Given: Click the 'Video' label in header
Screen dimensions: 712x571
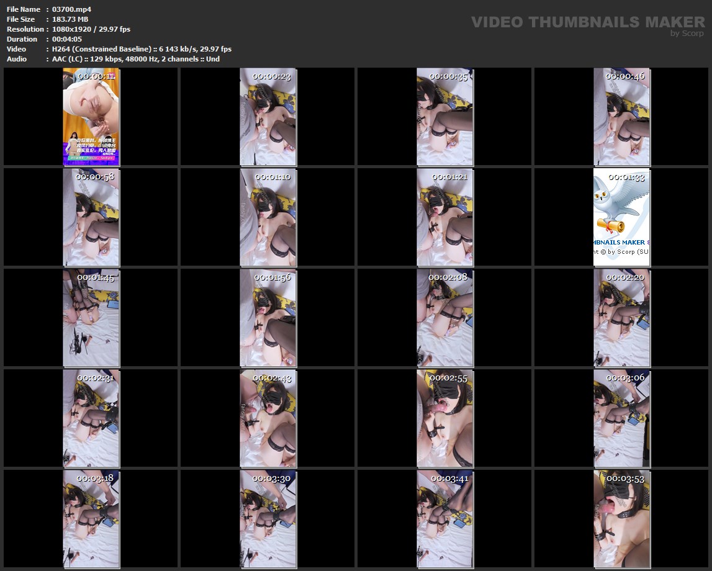Looking at the screenshot, I should pyautogui.click(x=16, y=49).
